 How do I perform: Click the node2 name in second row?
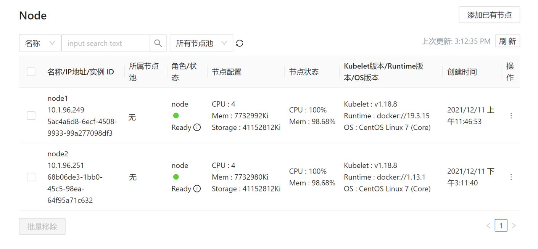58,154
